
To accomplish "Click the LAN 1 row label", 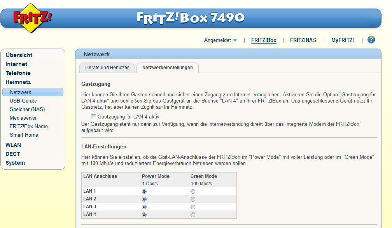I will tap(89, 191).
